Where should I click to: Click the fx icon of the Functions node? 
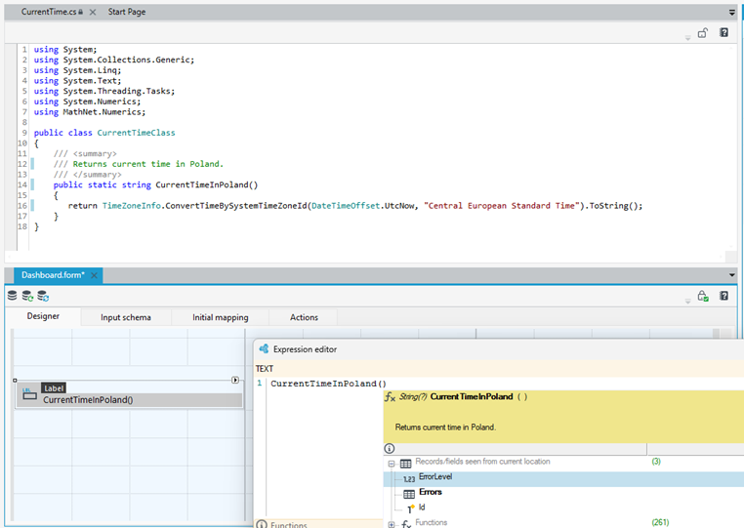(406, 524)
